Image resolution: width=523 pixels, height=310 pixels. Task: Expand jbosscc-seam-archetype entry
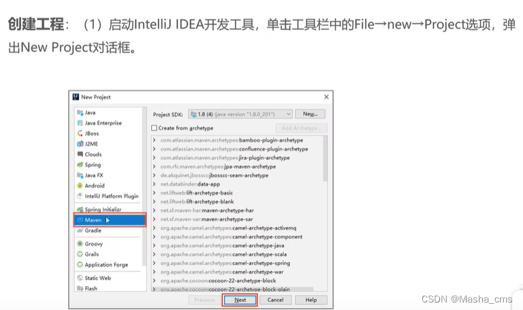(x=154, y=175)
